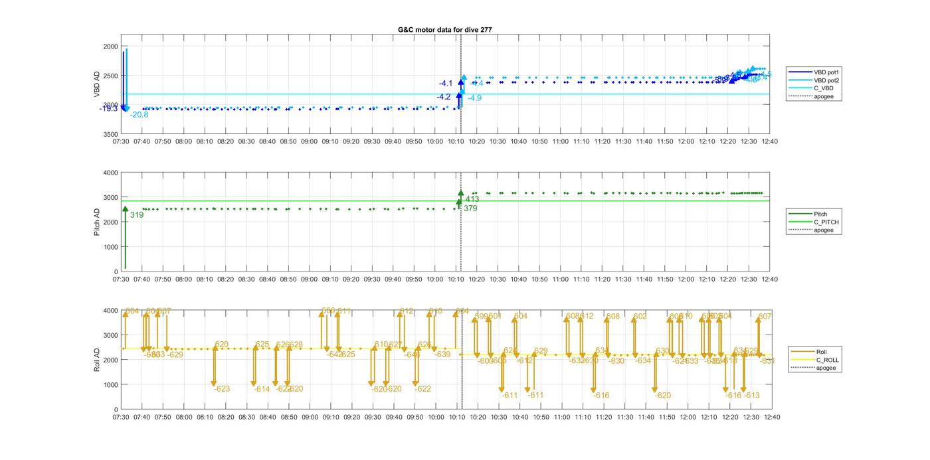Click the "VBD AD" y-axis label

pos(97,85)
